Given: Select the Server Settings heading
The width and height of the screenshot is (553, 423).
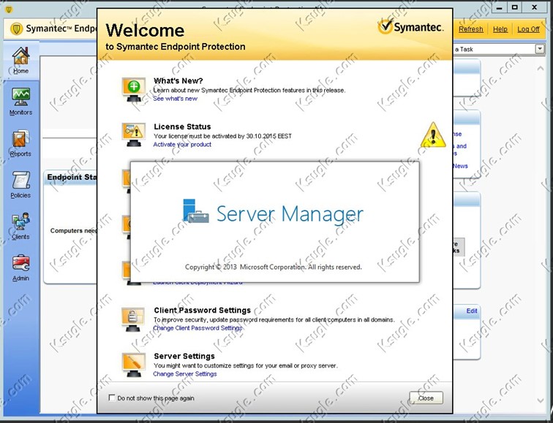Looking at the screenshot, I should (x=184, y=356).
